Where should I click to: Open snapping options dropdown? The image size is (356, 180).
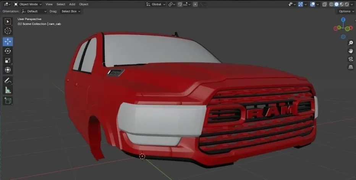187,4
